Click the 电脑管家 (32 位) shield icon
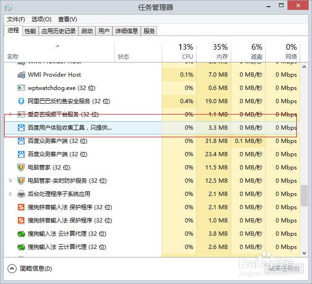Image resolution: width=312 pixels, height=284 pixels. 21,168
